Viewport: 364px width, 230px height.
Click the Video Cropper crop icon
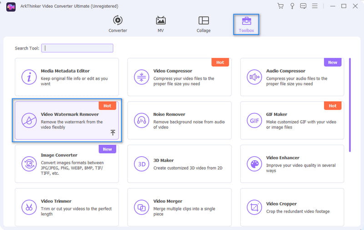coord(254,207)
